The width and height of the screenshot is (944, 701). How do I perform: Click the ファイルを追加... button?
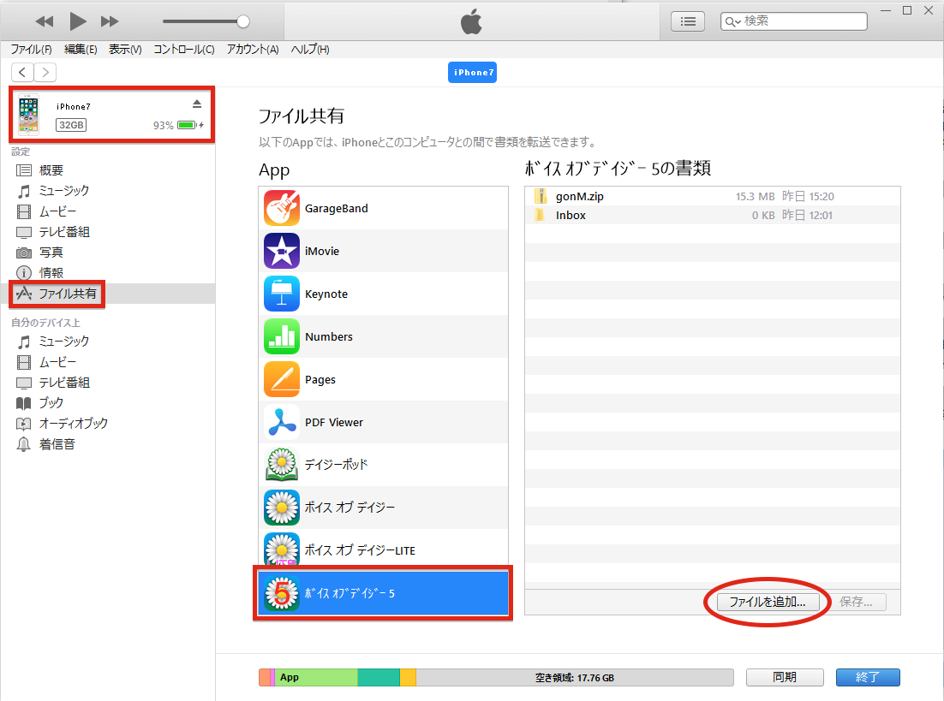(x=768, y=602)
